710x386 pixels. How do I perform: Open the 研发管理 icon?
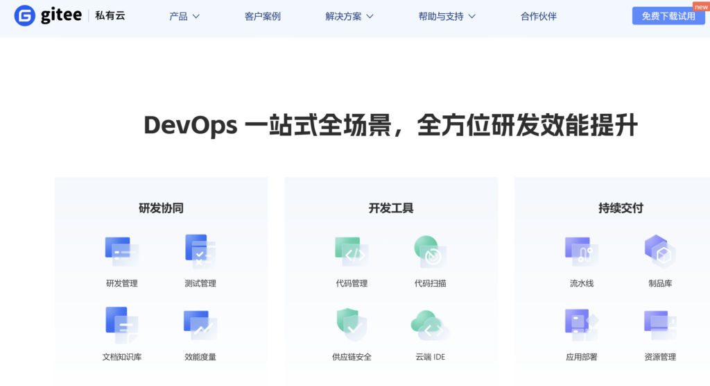pos(122,251)
